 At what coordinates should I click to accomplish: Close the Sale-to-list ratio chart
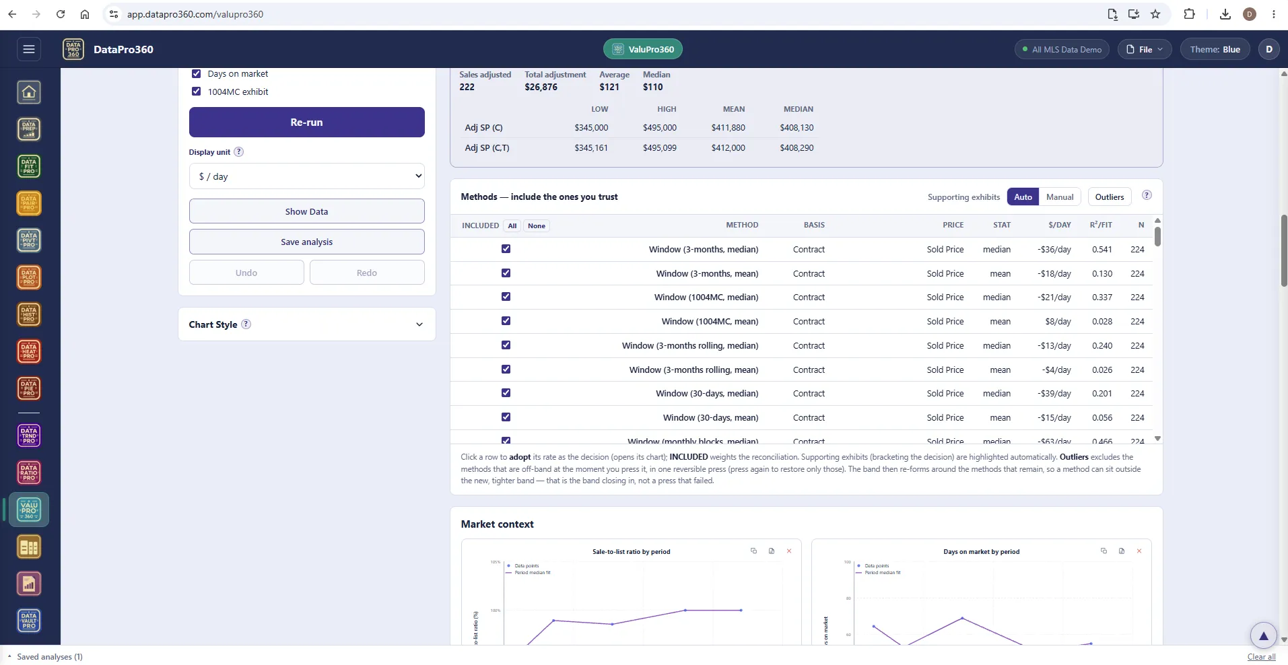click(789, 551)
